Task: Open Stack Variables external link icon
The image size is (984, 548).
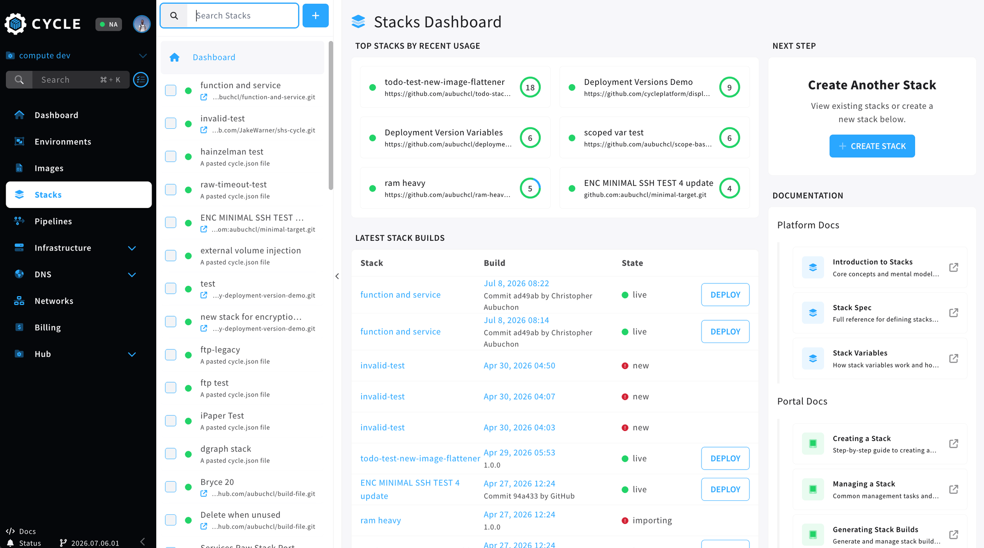Action: (x=954, y=358)
